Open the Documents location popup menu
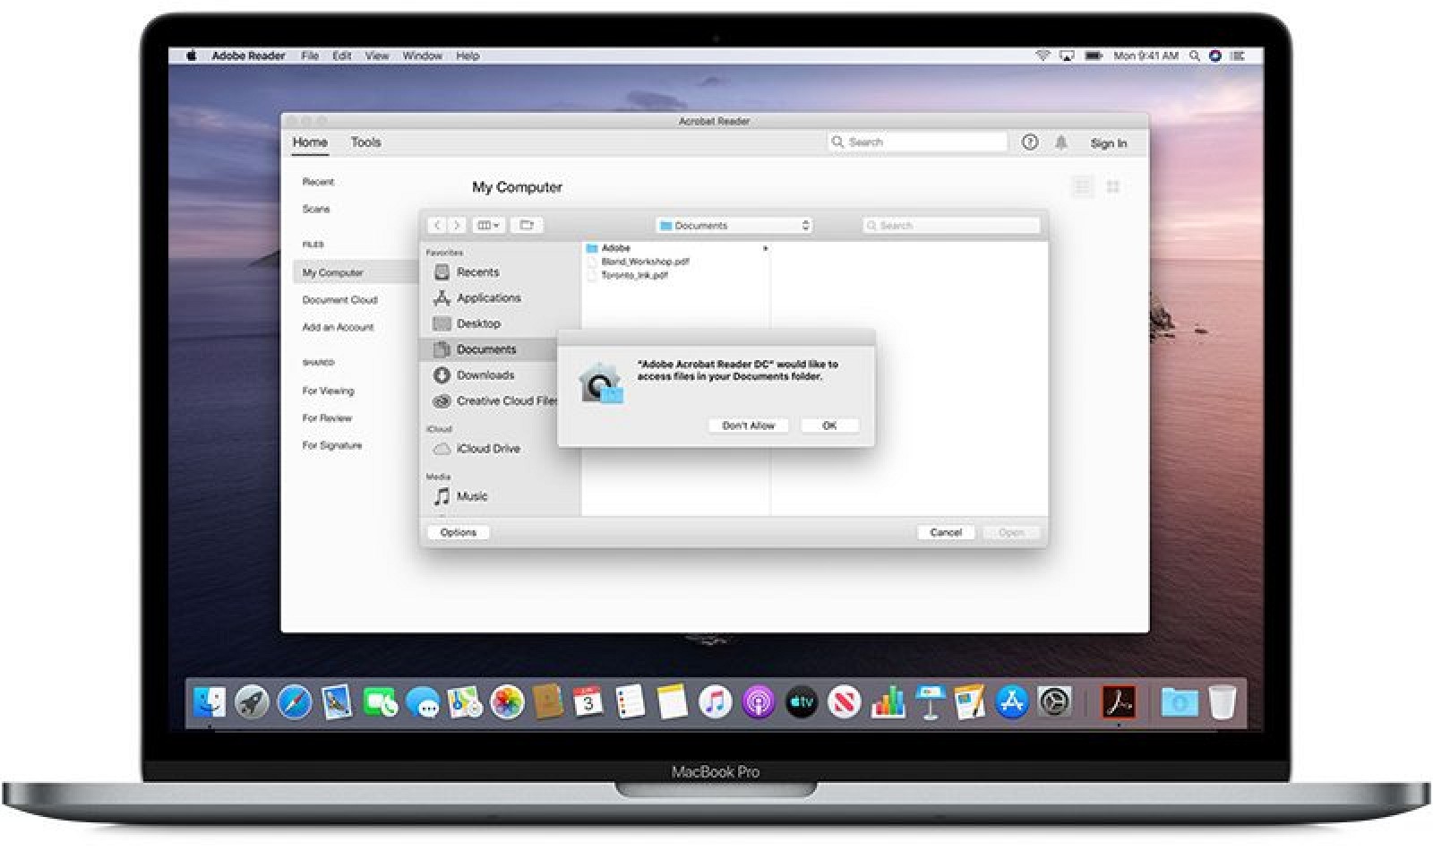1433x851 pixels. (x=734, y=226)
